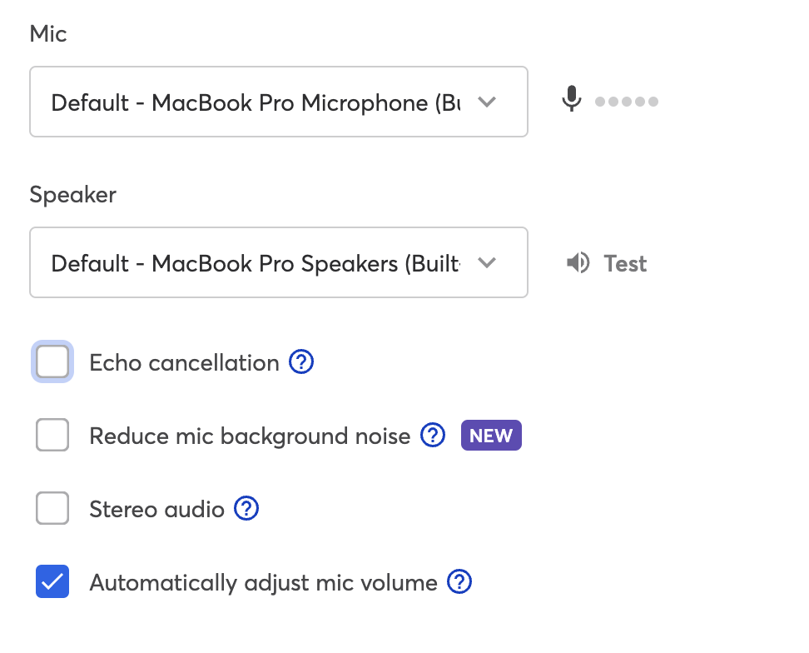Open help for Automatically adjust mic volume
809x653 pixels.
tap(459, 581)
